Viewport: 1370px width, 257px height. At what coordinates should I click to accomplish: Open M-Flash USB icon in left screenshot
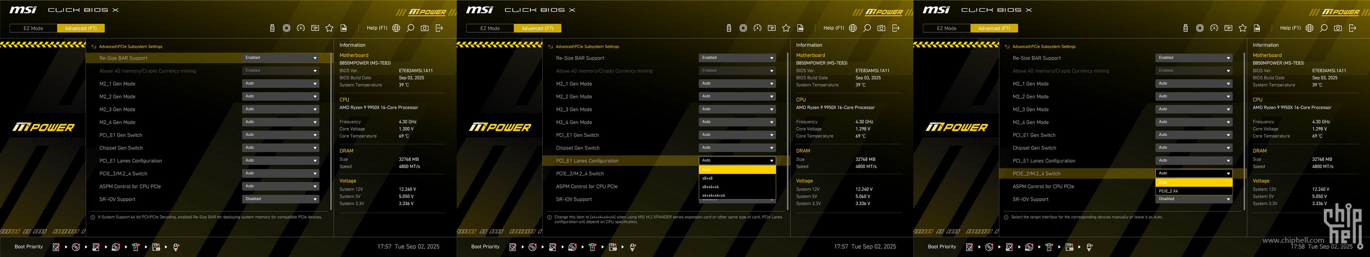click(272, 28)
